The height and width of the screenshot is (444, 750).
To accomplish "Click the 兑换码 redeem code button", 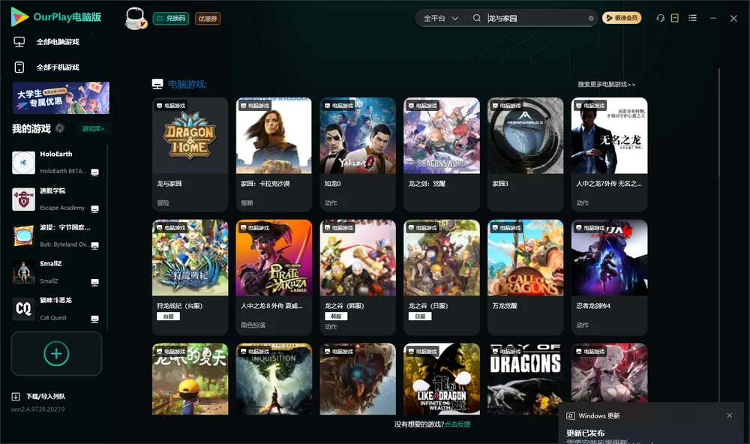I will [x=171, y=19].
